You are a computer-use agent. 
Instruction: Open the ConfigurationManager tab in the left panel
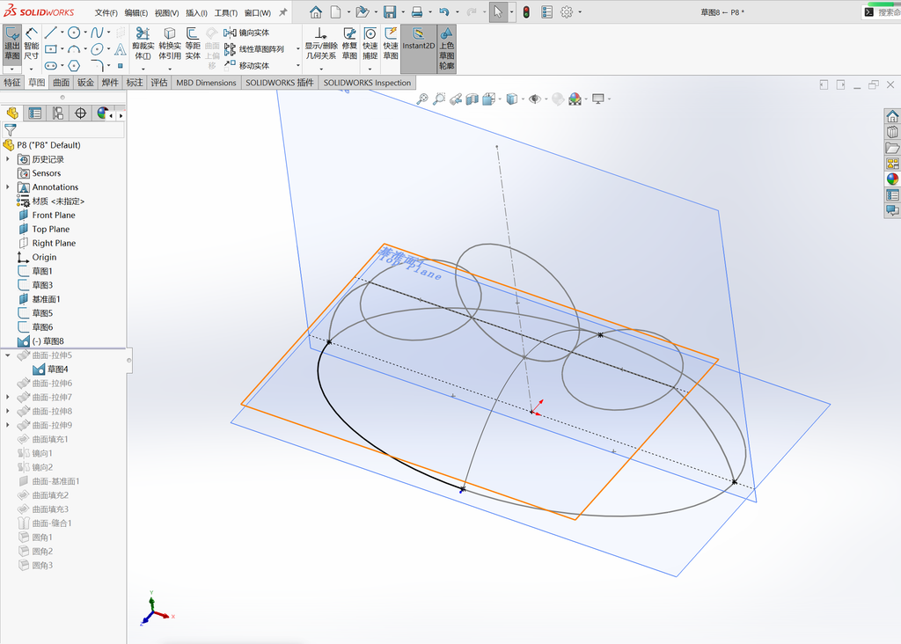click(58, 113)
